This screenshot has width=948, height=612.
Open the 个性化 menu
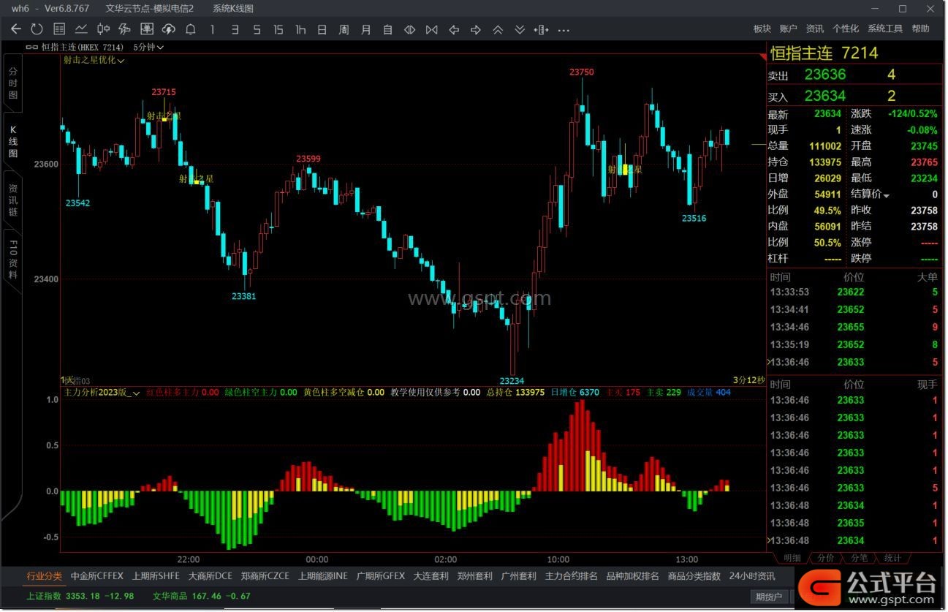[x=846, y=29]
